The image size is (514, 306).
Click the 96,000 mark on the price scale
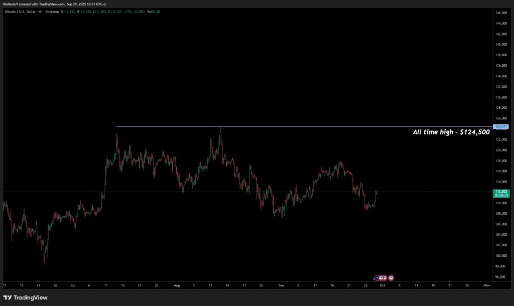pos(501,277)
